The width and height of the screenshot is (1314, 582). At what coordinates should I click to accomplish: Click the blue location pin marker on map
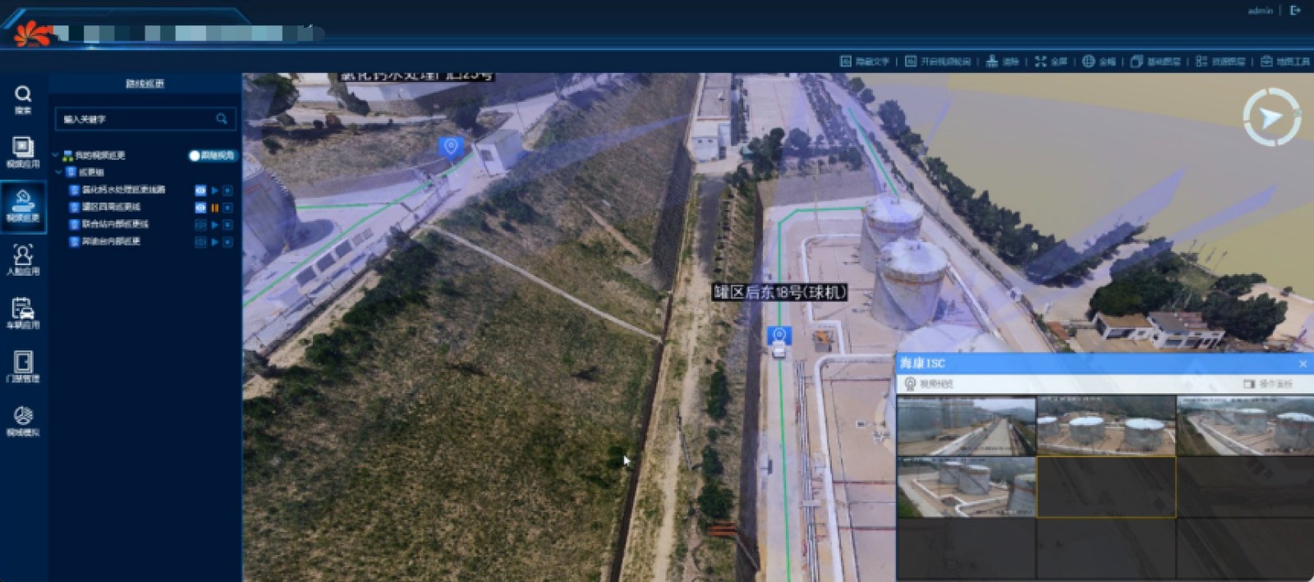point(450,147)
